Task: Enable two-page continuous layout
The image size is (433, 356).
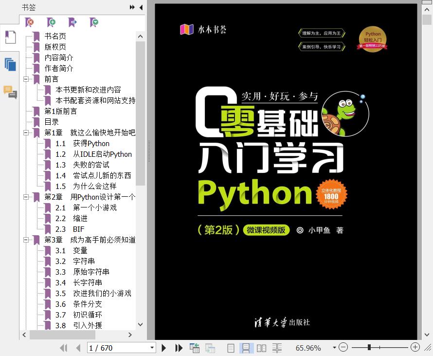Action: pos(277,348)
